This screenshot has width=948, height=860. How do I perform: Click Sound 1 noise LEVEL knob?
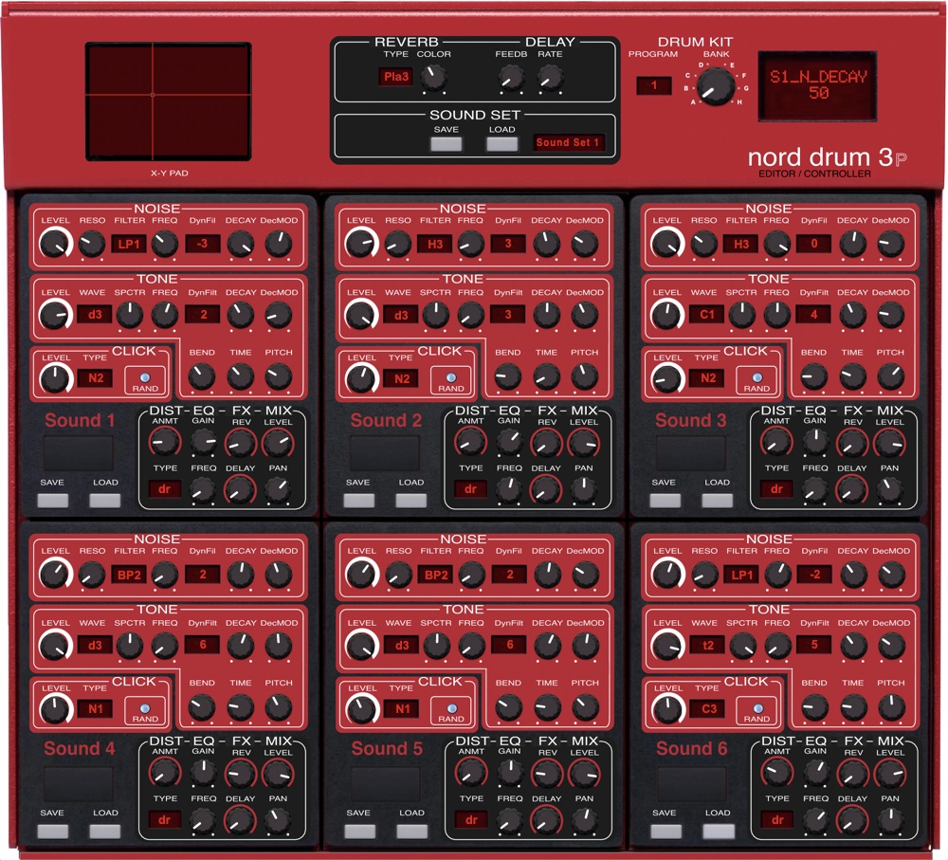pyautogui.click(x=55, y=245)
